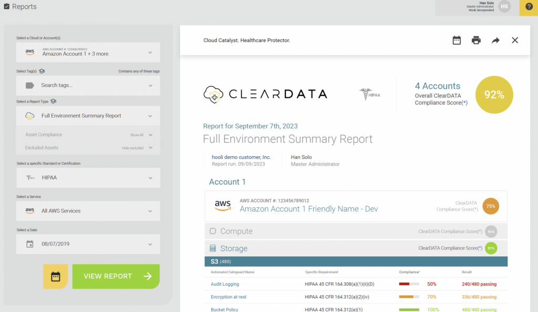Open the Audit Logging safeguard link
538x312 pixels.
pyautogui.click(x=225, y=284)
